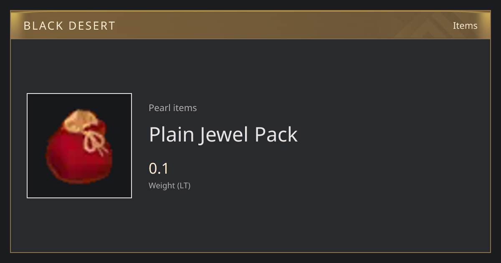
Task: Click the word Jewel in the item name
Action: coord(223,134)
